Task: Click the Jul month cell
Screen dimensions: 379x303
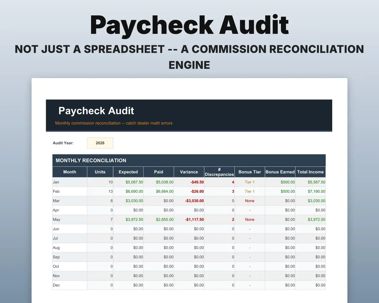Action: click(70, 238)
